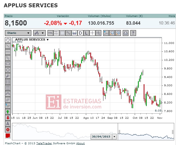Click the 8,1500 price value
The image size is (176, 145).
click(x=16, y=23)
